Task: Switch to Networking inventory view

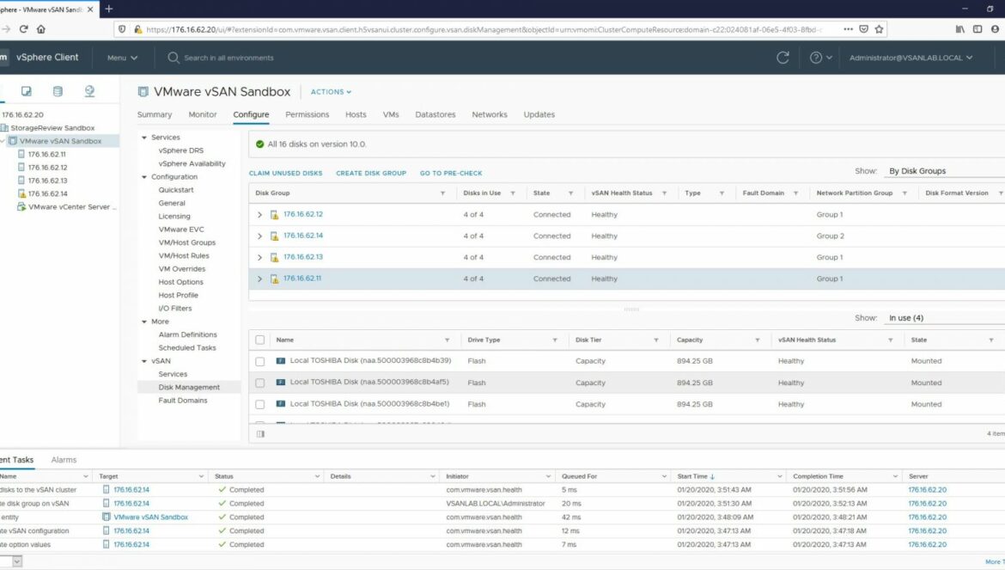Action: [x=89, y=91]
